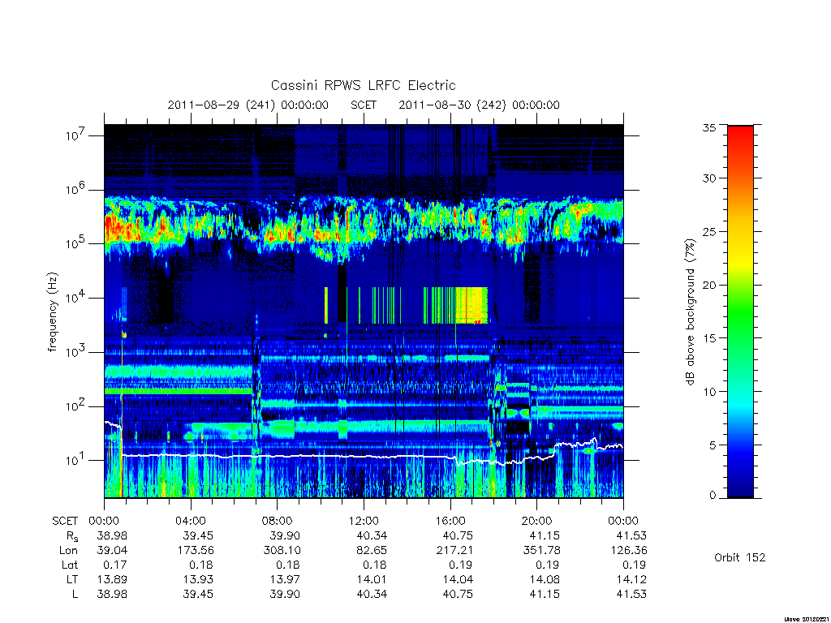831x623 pixels.
Task: Click the 10^1 frequency axis label
Action: pyautogui.click(x=76, y=460)
